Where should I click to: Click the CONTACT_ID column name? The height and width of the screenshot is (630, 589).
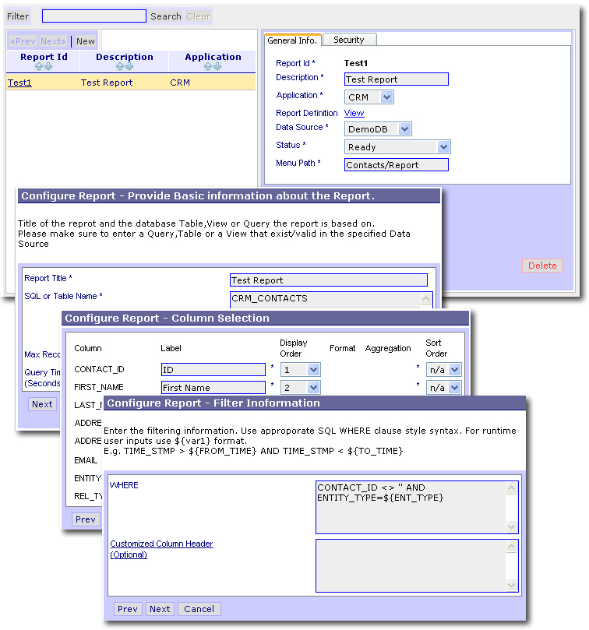99,369
